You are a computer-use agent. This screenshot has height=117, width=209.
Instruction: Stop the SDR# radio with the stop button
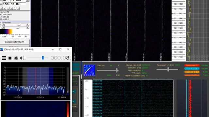pyautogui.click(x=10, y=58)
